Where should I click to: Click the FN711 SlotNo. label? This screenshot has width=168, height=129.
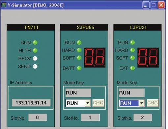click(x=18, y=118)
